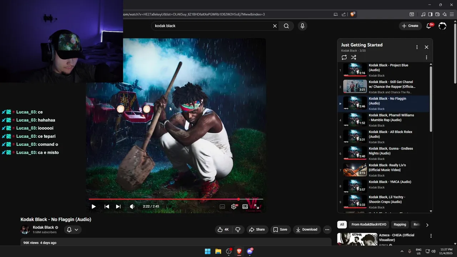Click the Create button
Viewport: 457px width, 257px height.
(x=410, y=26)
